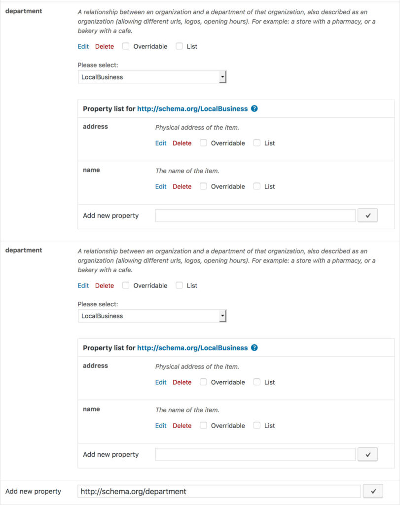Delete the first department property
400x505 pixels.
[104, 46]
